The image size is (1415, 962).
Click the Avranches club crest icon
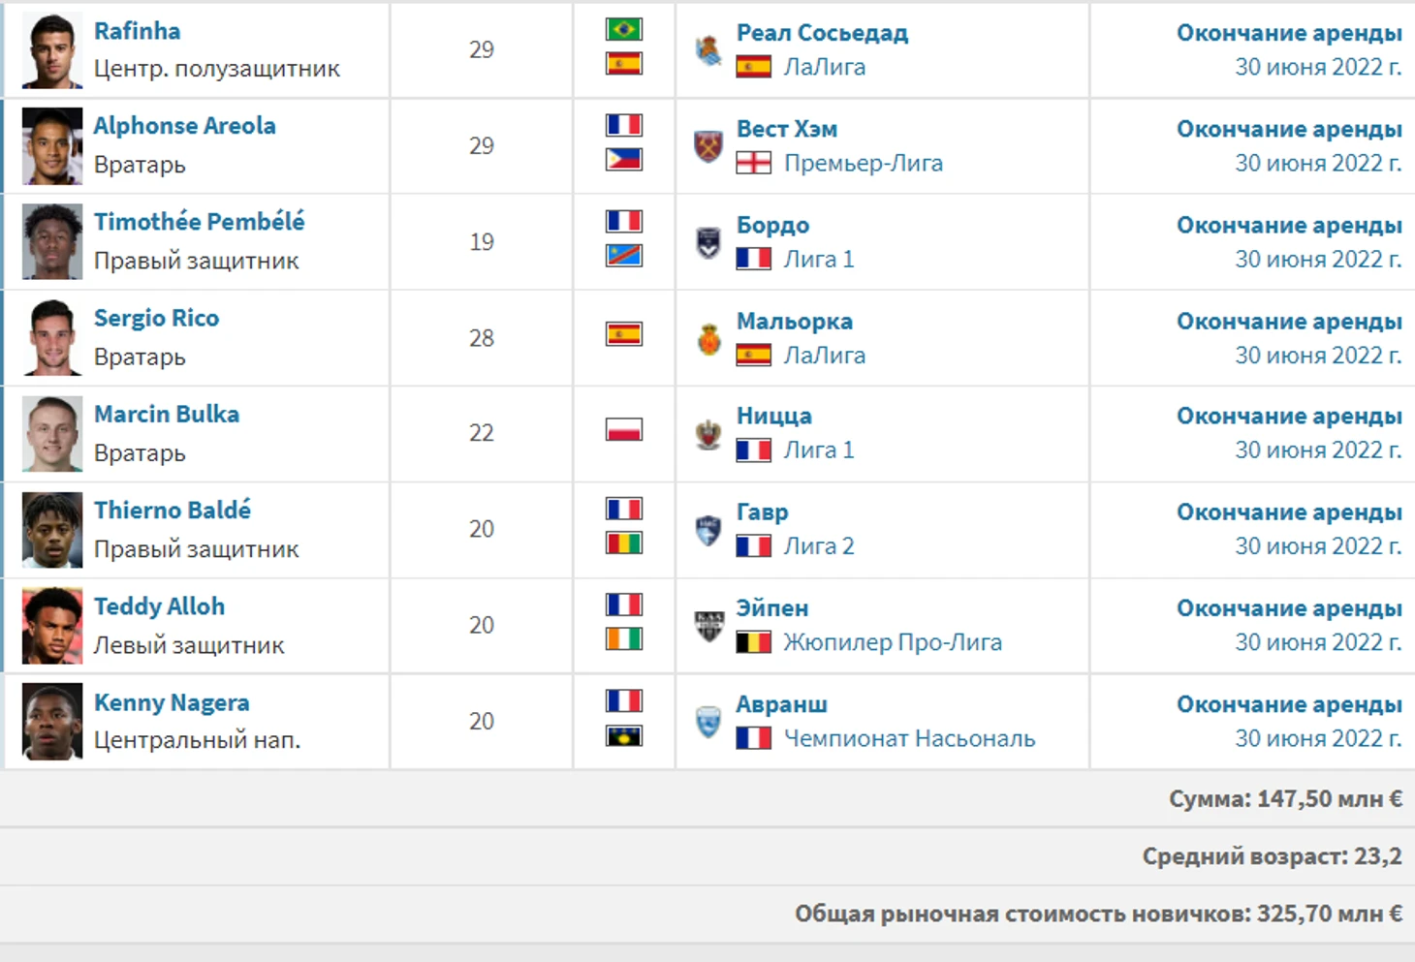pos(708,721)
